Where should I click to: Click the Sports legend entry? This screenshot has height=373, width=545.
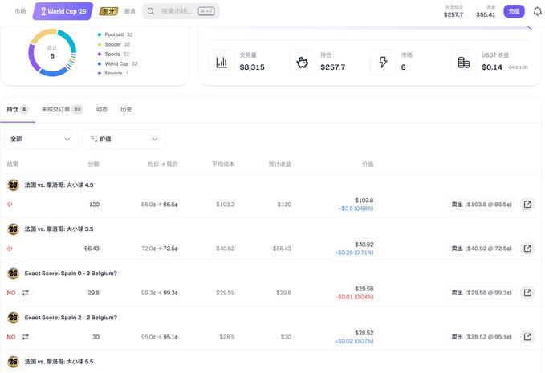[x=113, y=55]
